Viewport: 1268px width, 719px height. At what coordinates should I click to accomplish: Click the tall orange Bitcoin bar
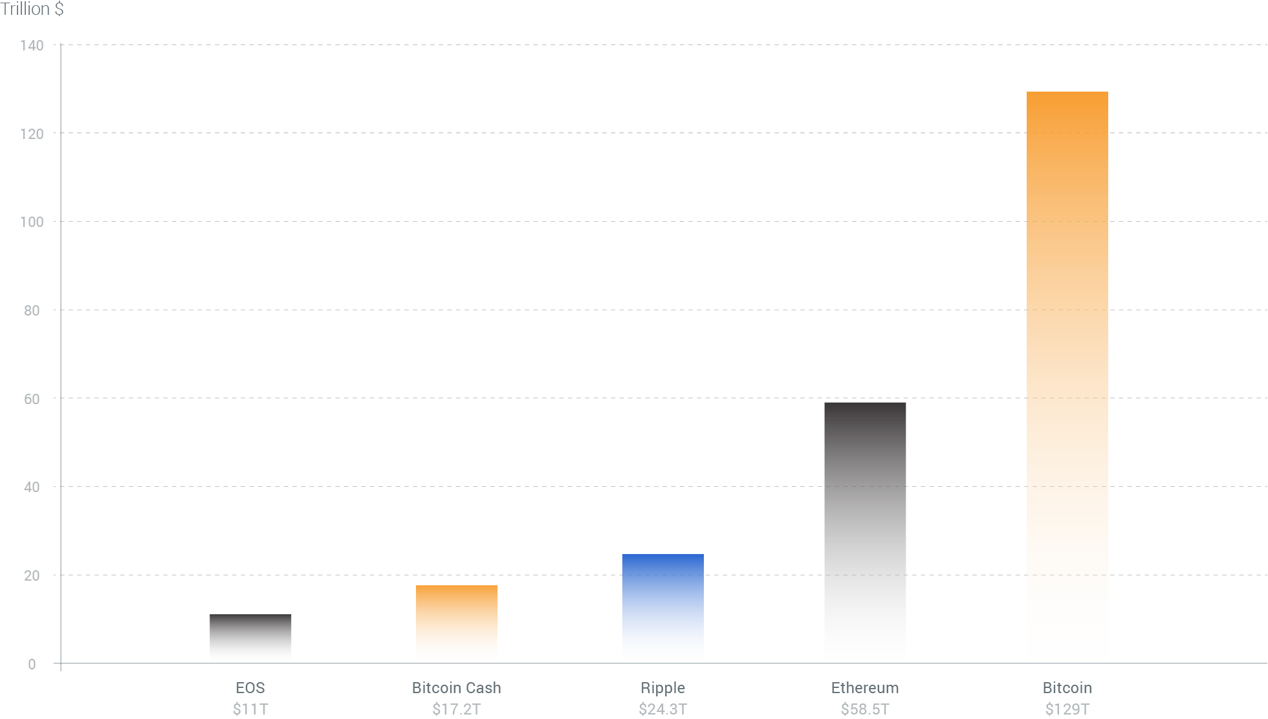pyautogui.click(x=1067, y=377)
